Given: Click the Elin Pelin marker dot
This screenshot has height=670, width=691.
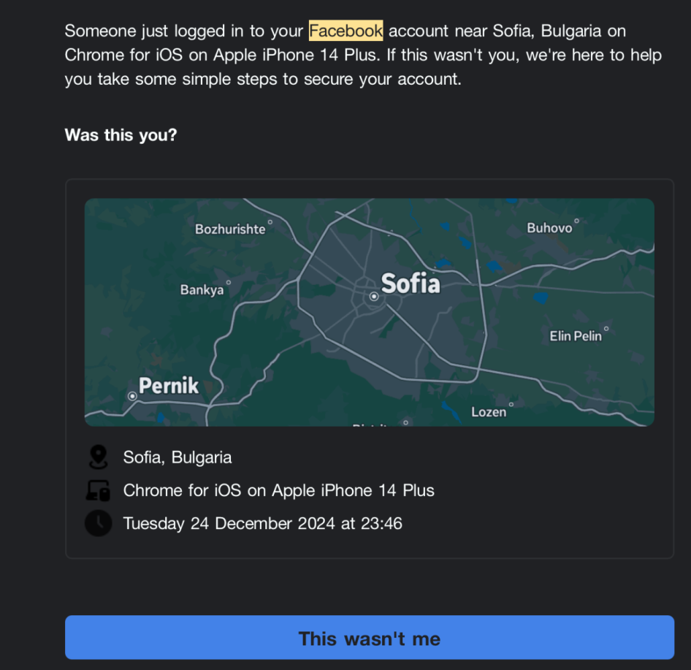Looking at the screenshot, I should (606, 329).
